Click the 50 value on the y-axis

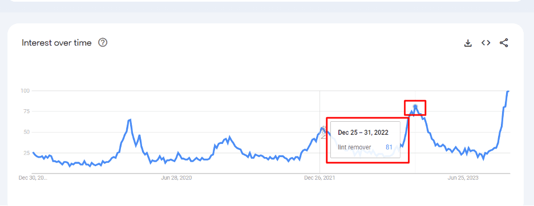click(26, 132)
